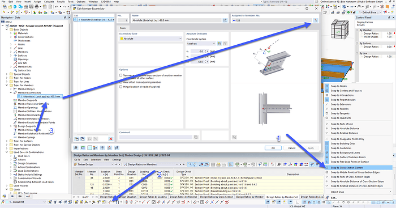Click the Comment input field
Screen dimensions: 396x208
[156, 137]
